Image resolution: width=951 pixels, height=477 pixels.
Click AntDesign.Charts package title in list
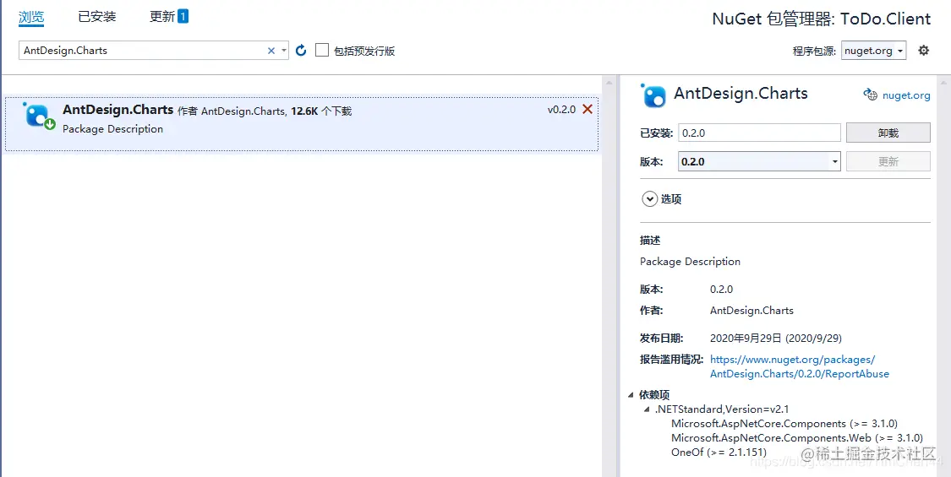[118, 110]
